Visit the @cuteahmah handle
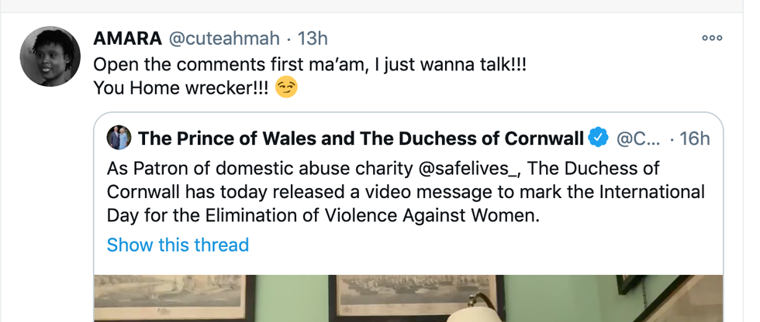This screenshot has width=760, height=322. (222, 38)
